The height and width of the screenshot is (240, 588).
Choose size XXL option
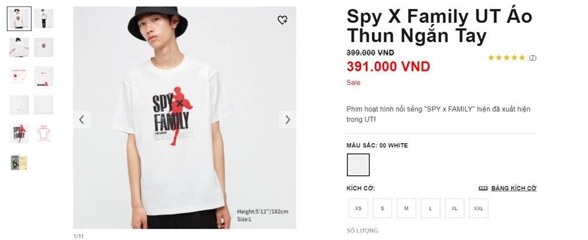point(479,208)
